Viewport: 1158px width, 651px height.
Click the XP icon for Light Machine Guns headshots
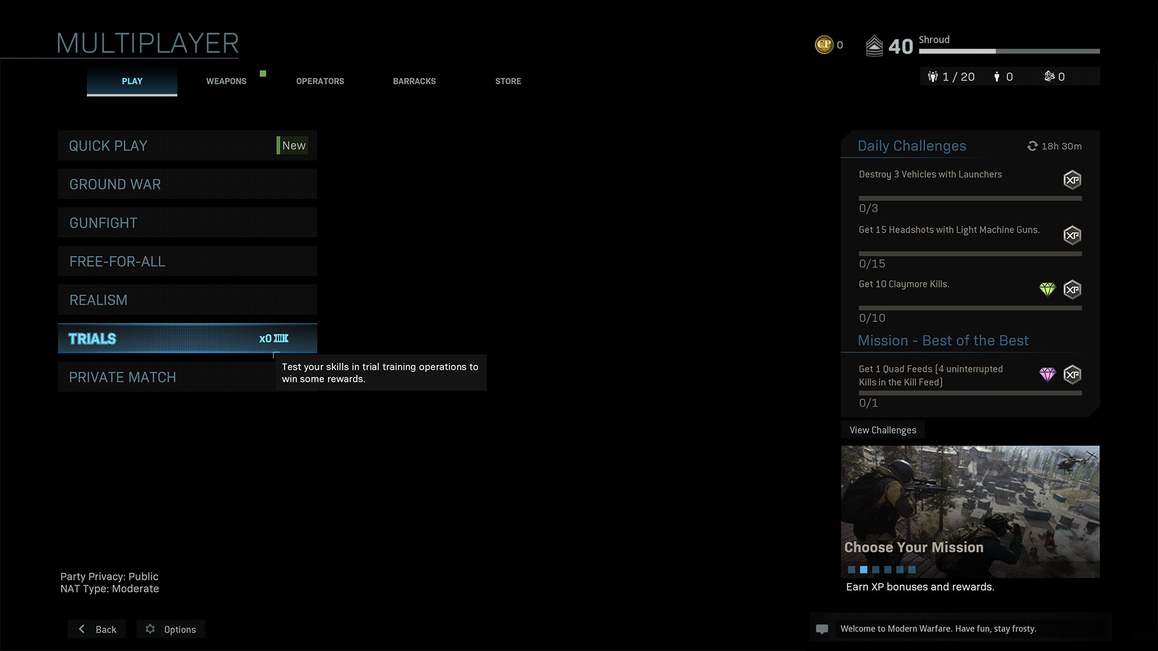[1072, 235]
